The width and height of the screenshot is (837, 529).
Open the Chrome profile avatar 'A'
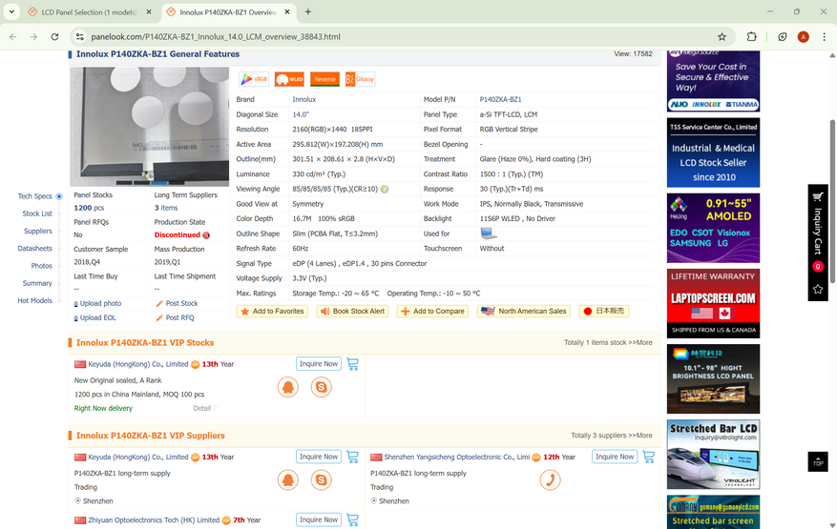click(804, 37)
